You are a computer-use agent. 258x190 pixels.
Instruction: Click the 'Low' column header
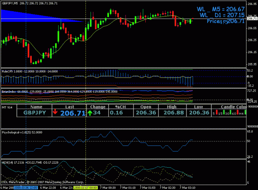point(198,107)
